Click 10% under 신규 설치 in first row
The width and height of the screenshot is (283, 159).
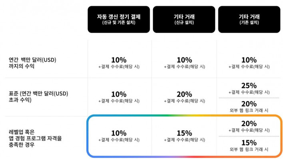184,60
